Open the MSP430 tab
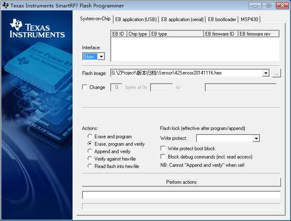This screenshot has width=291, height=221. click(x=250, y=19)
